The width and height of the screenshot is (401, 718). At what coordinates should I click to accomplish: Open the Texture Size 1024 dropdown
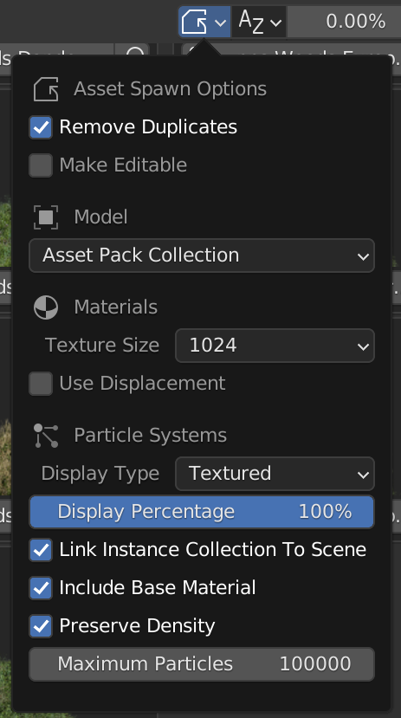(275, 346)
